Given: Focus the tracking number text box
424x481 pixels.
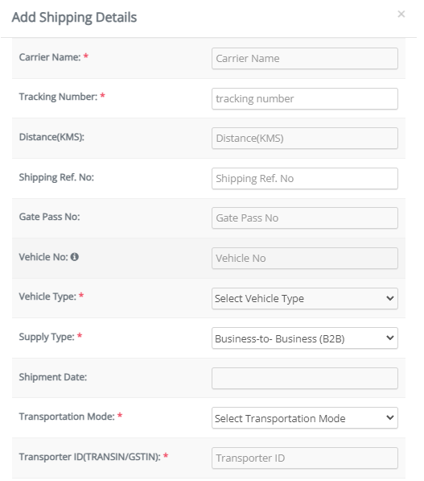Looking at the screenshot, I should 304,99.
